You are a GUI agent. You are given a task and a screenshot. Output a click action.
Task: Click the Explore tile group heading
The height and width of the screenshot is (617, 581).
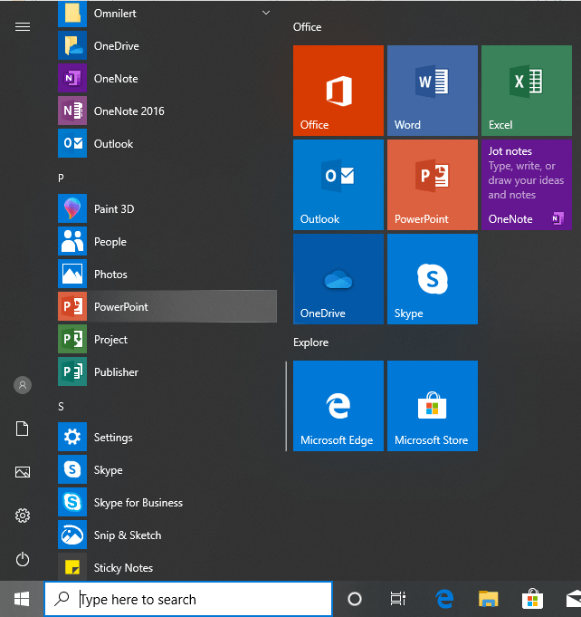[x=311, y=342]
